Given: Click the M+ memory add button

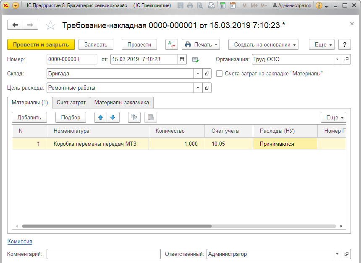Looking at the screenshot, I should pyautogui.click(x=254, y=5).
